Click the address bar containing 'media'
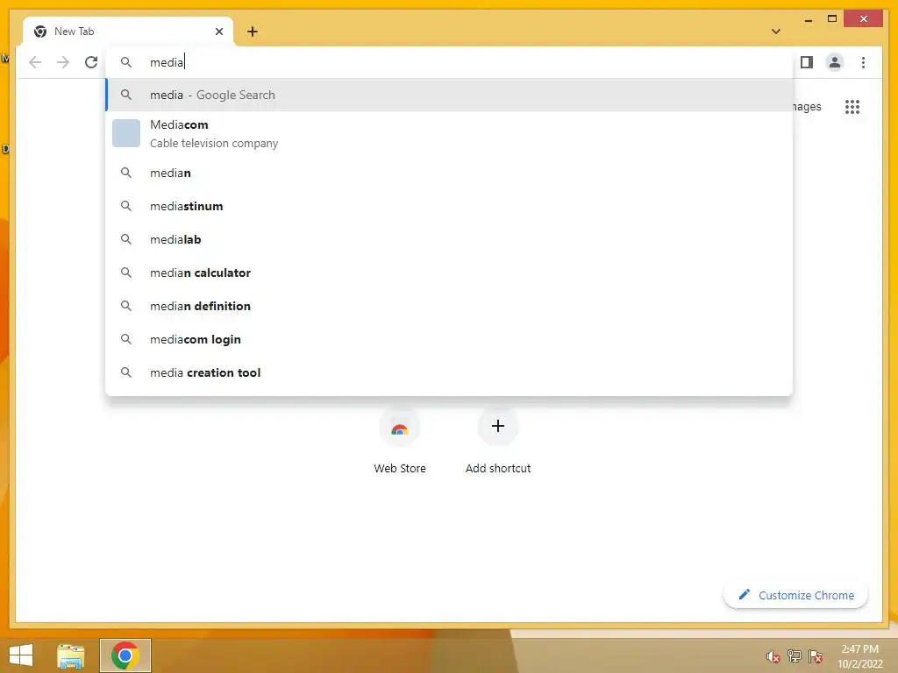The image size is (898, 673). [x=450, y=62]
